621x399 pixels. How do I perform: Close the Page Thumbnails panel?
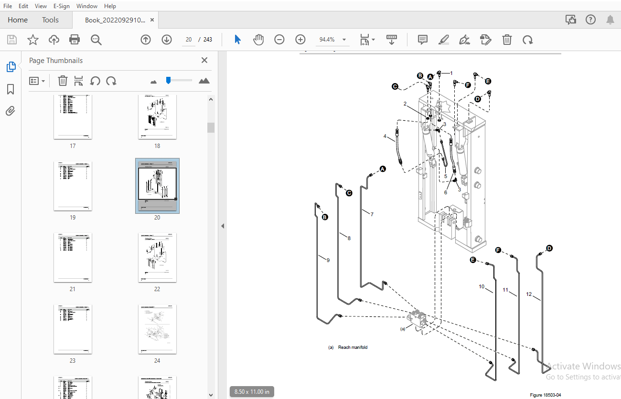[204, 60]
